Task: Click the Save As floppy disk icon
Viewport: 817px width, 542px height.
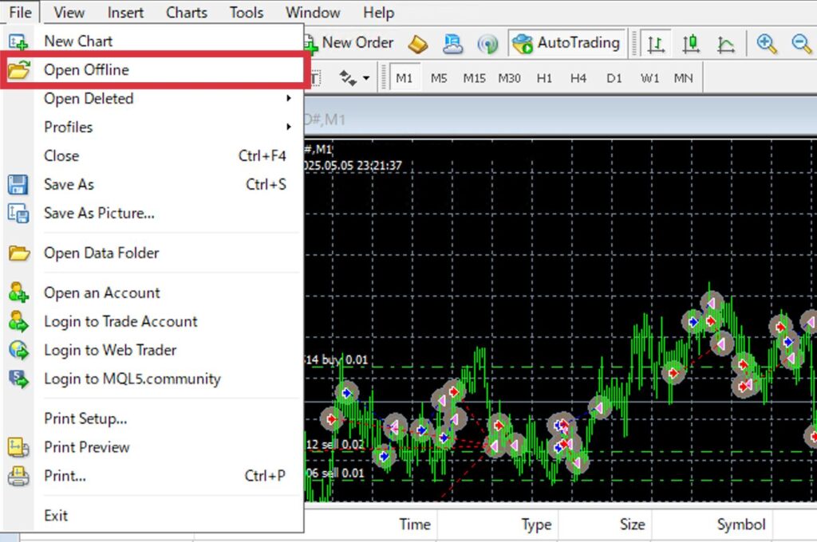Action: 18,185
